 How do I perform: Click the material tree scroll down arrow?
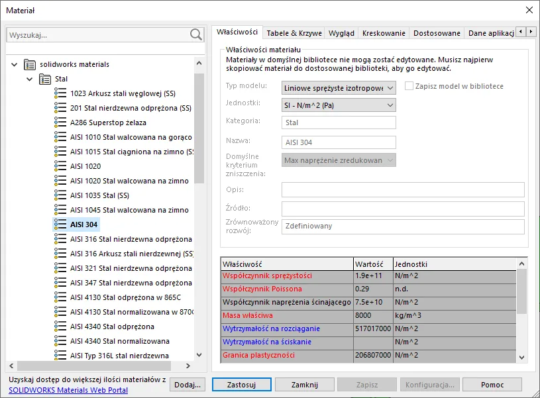199,355
